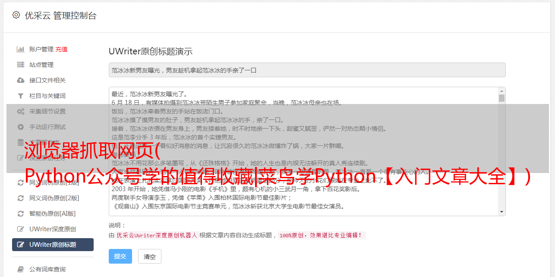Click the 接口文件相关 cloud upload icon
This screenshot has width=555, height=277.
(x=20, y=80)
